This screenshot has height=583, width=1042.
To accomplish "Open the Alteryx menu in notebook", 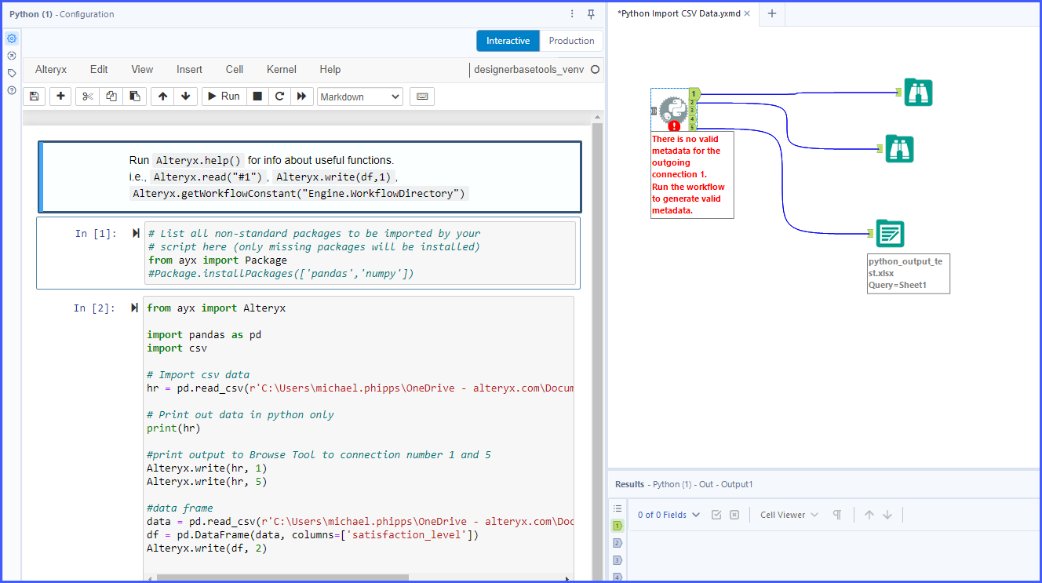I will click(51, 69).
